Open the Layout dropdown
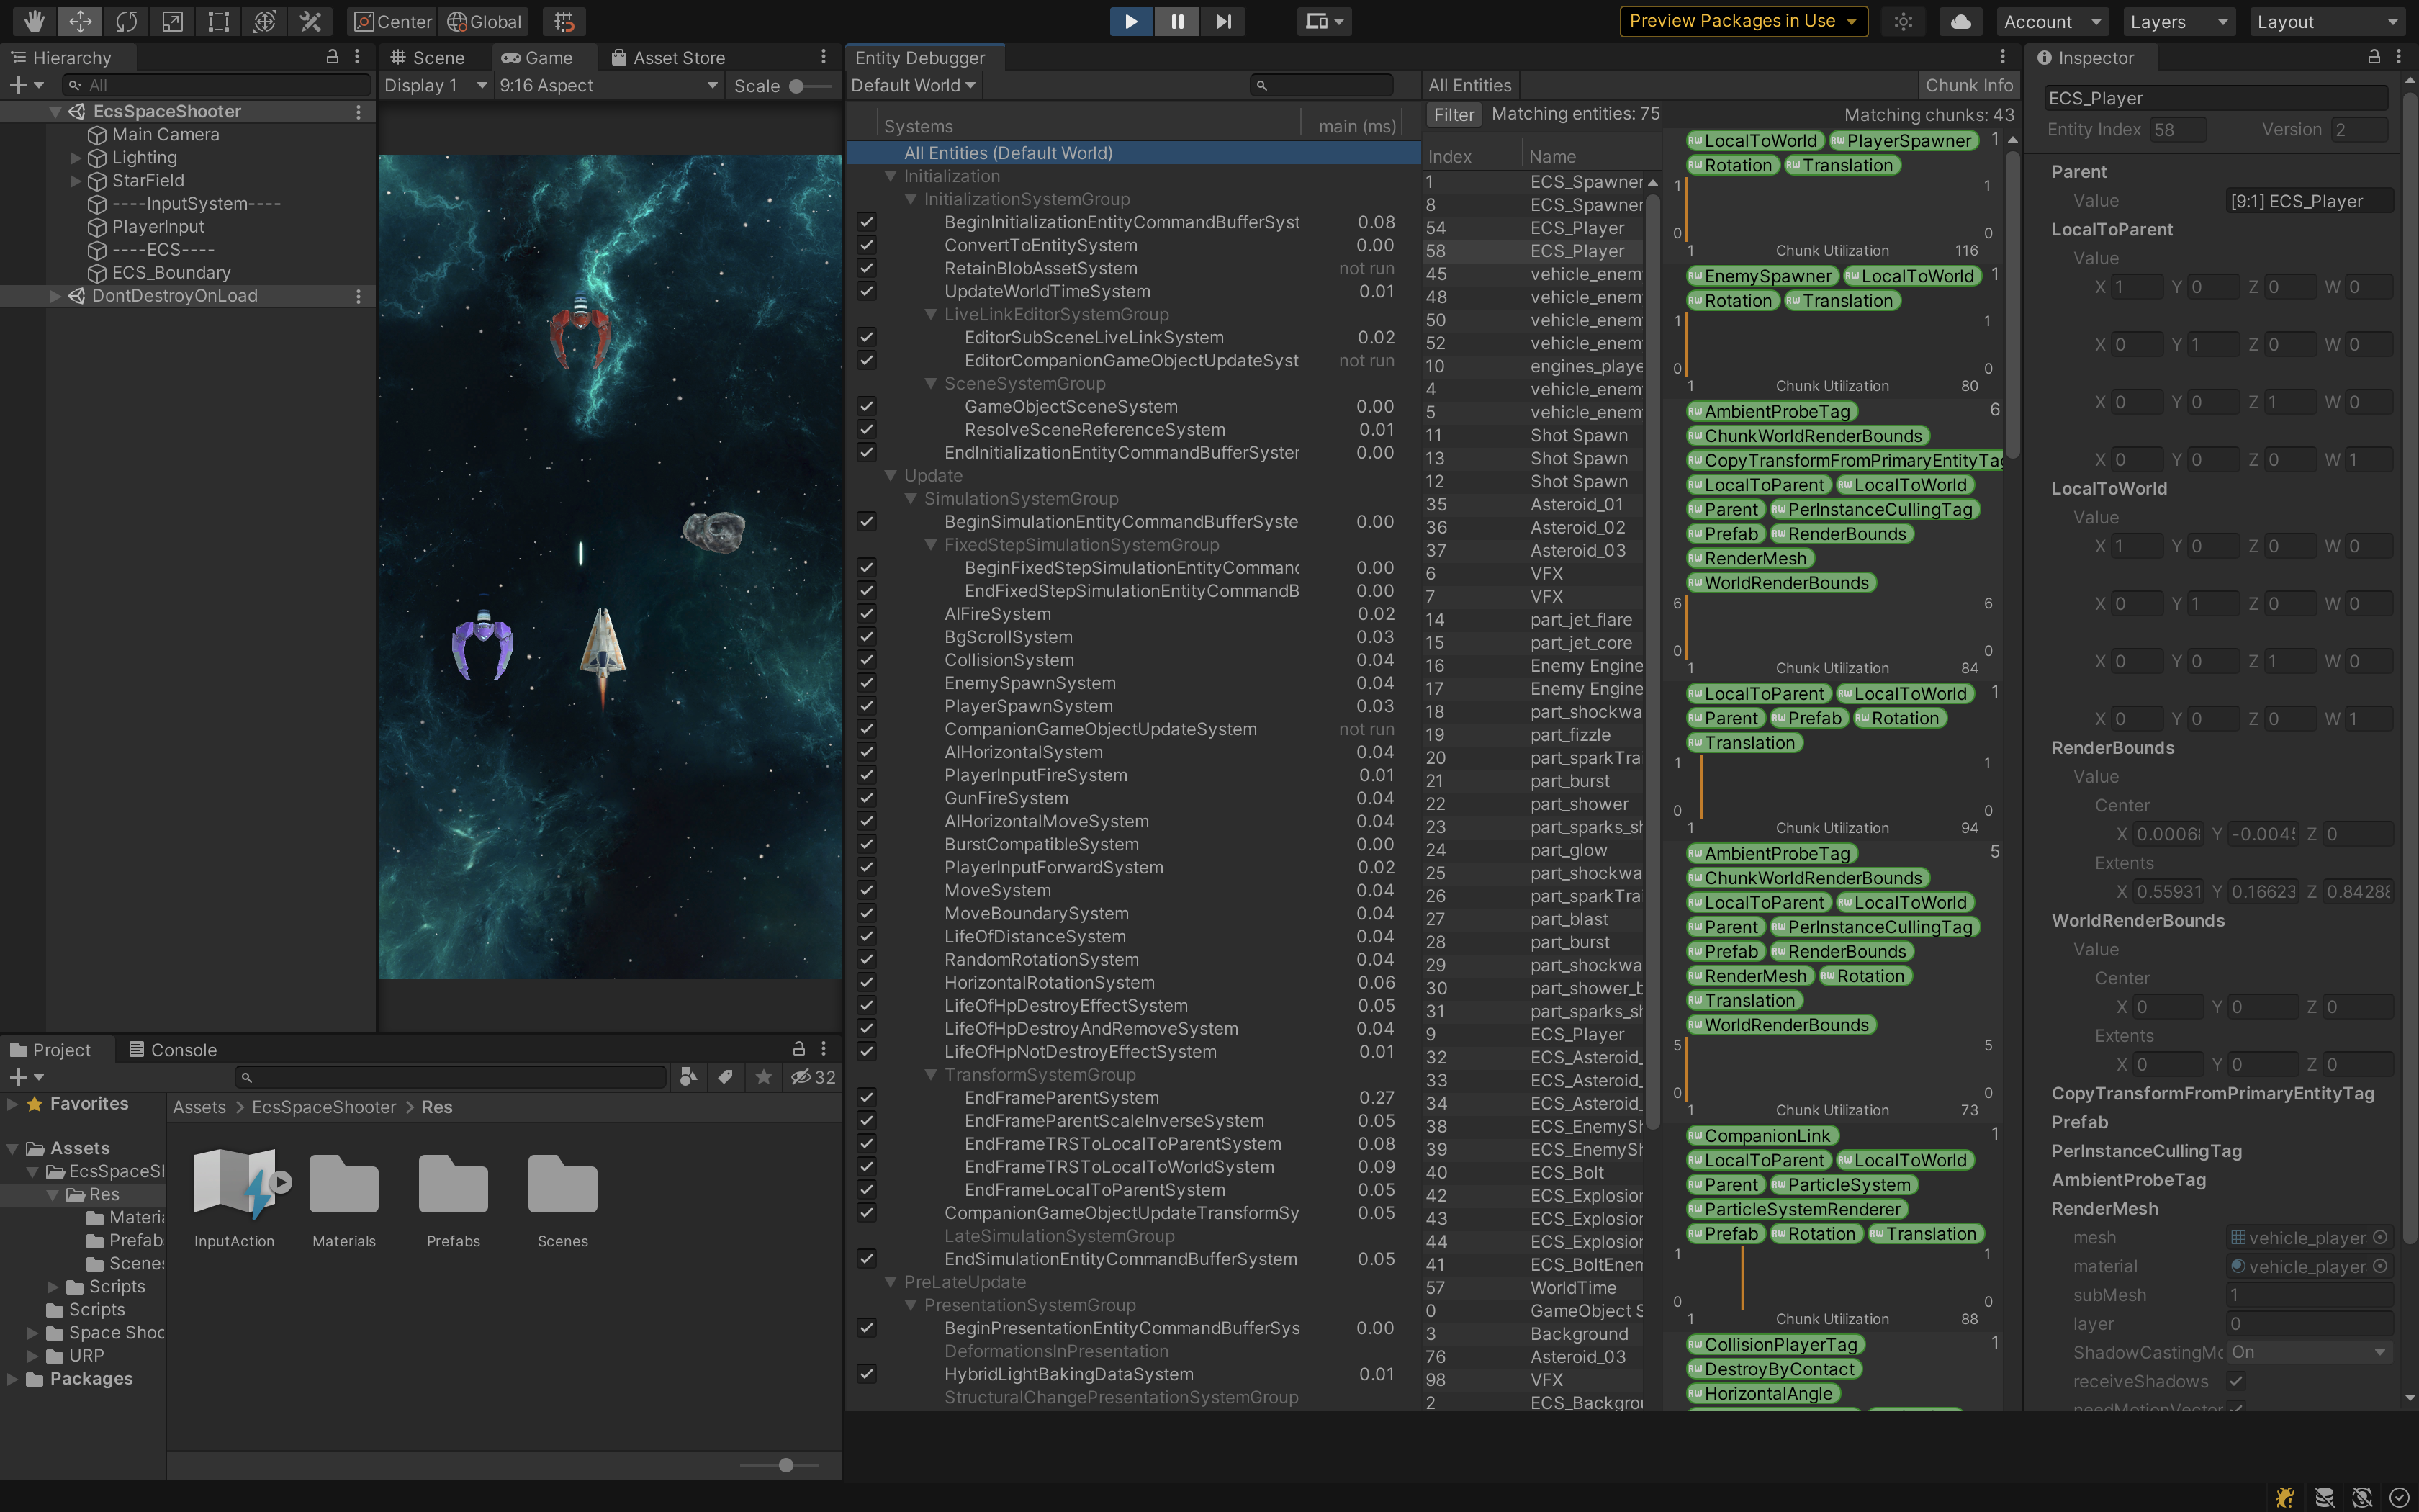Image resolution: width=2419 pixels, height=1512 pixels. 2327,21
